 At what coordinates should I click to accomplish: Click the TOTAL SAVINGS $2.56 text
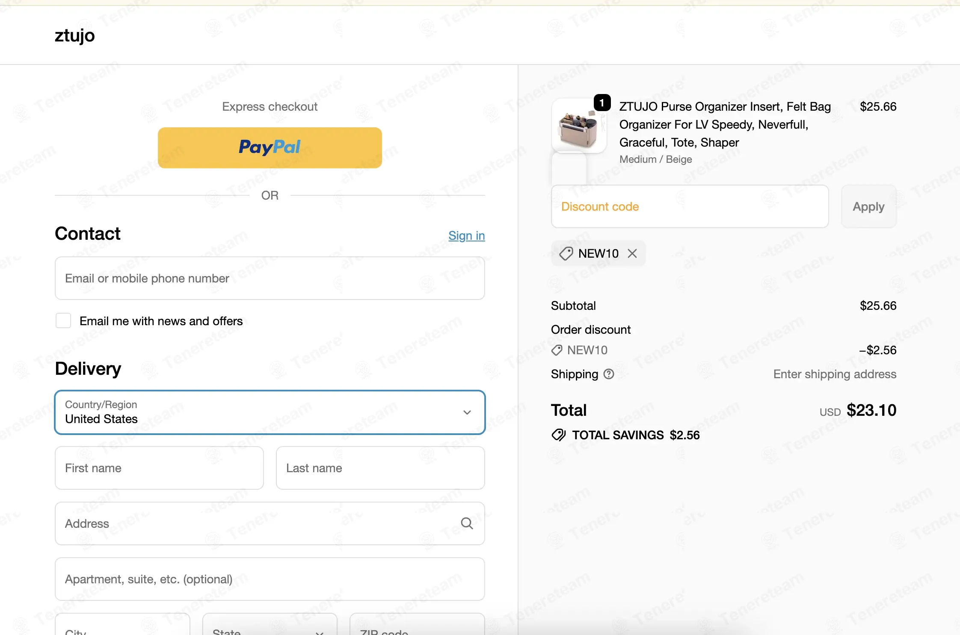point(636,435)
